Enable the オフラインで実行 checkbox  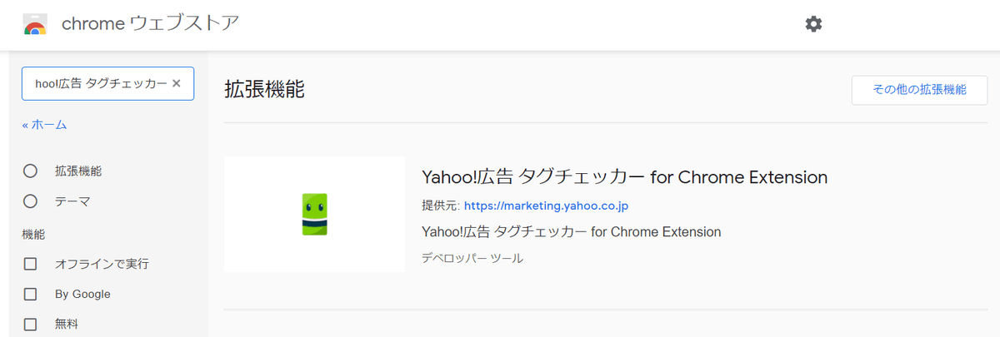pyautogui.click(x=31, y=264)
